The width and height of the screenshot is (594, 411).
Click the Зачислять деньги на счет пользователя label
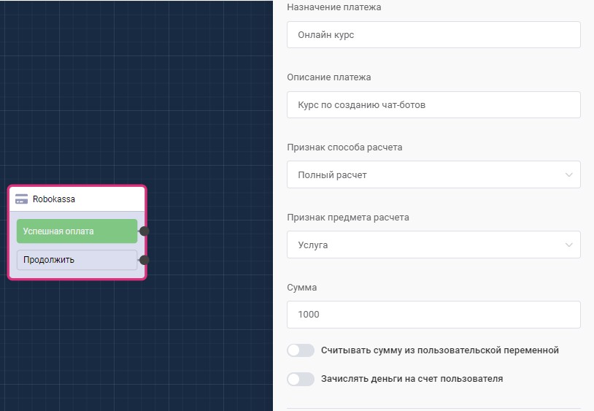pyautogui.click(x=412, y=379)
